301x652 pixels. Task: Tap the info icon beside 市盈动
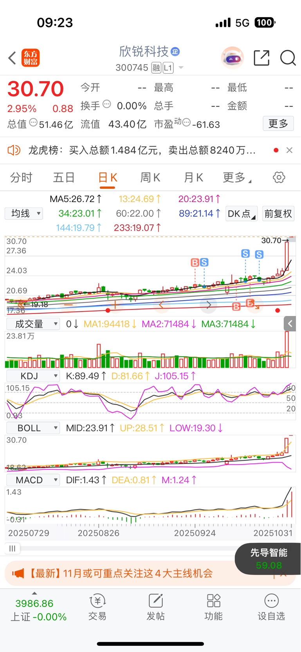coord(187,123)
